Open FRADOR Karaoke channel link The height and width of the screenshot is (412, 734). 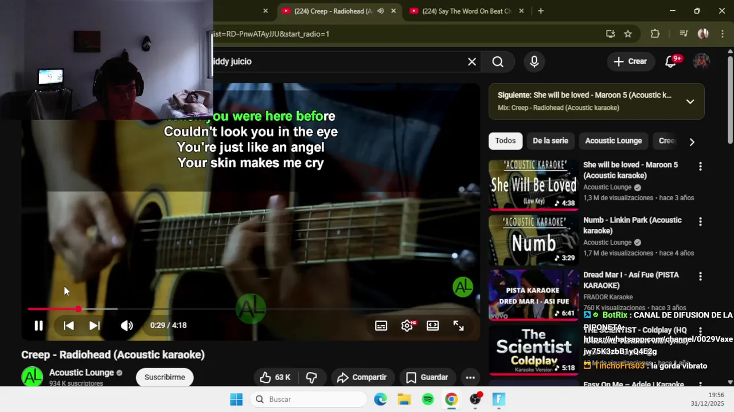coord(608,297)
